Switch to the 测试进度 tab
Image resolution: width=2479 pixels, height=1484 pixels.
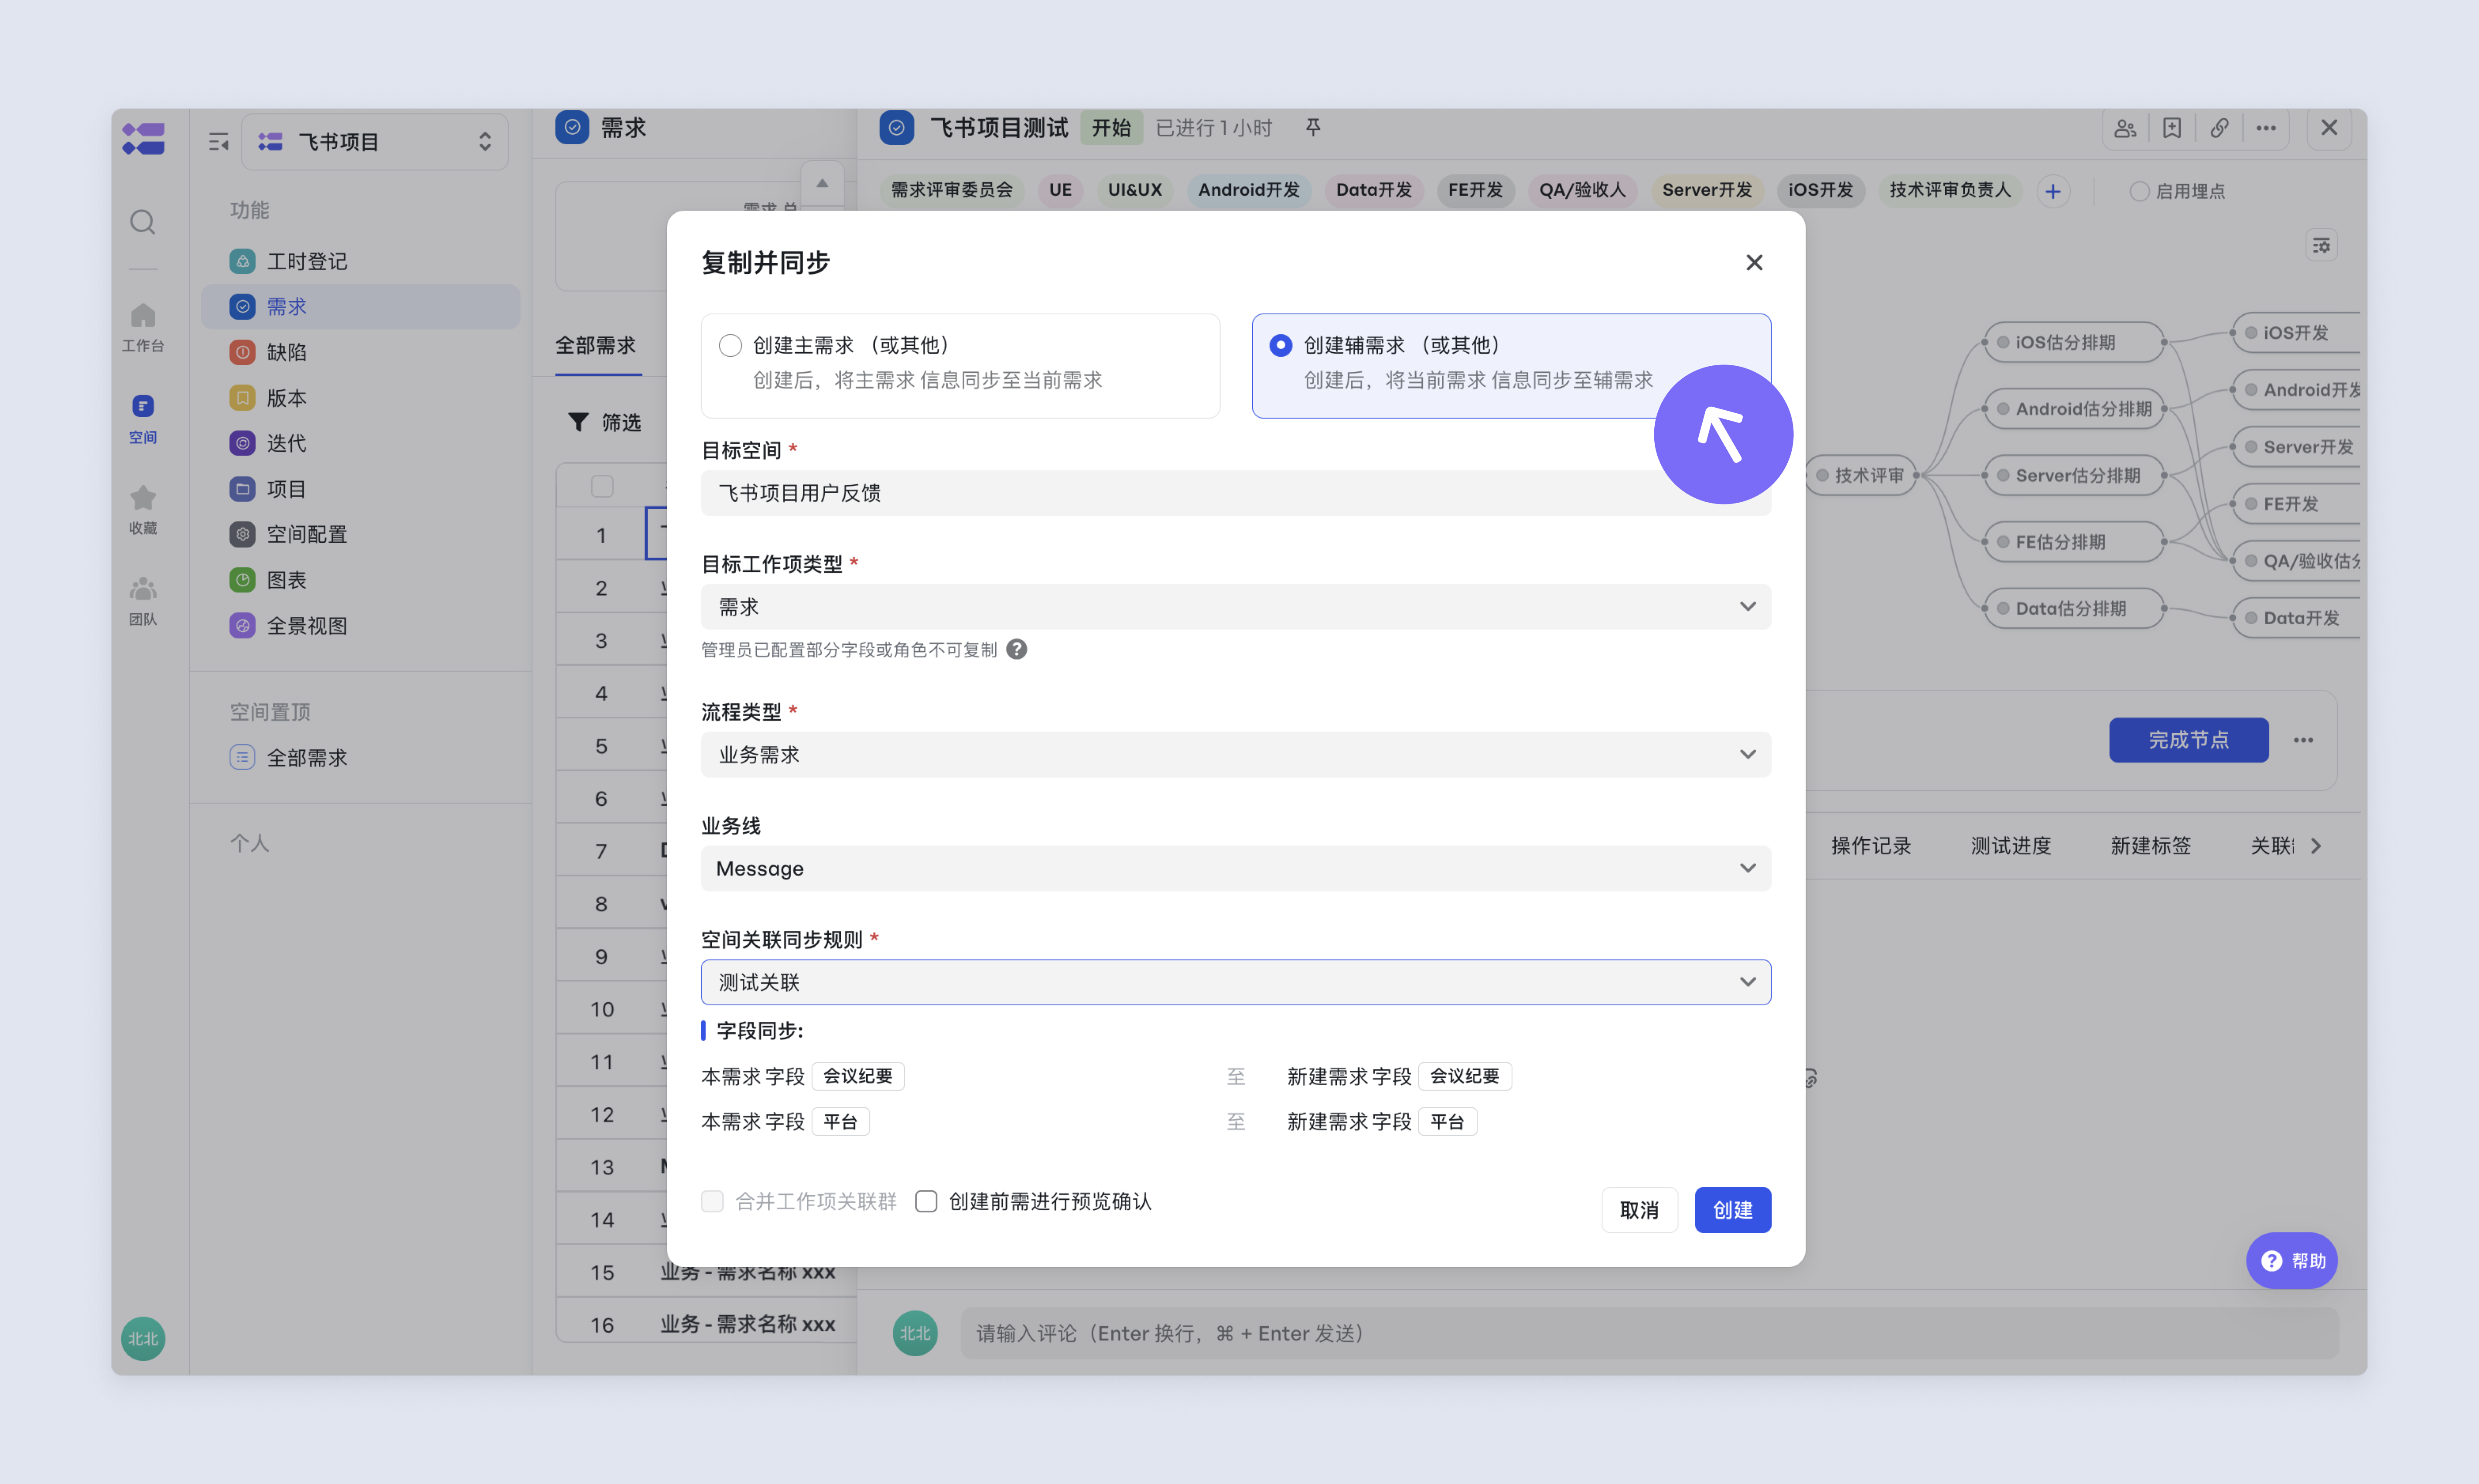(x=2011, y=846)
